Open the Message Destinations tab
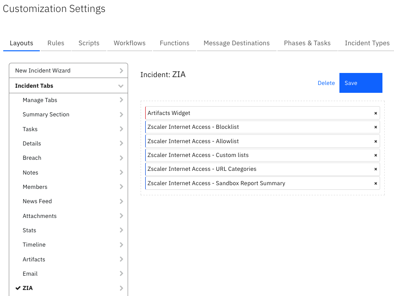Screen dimensions: 394x296 point(237,43)
